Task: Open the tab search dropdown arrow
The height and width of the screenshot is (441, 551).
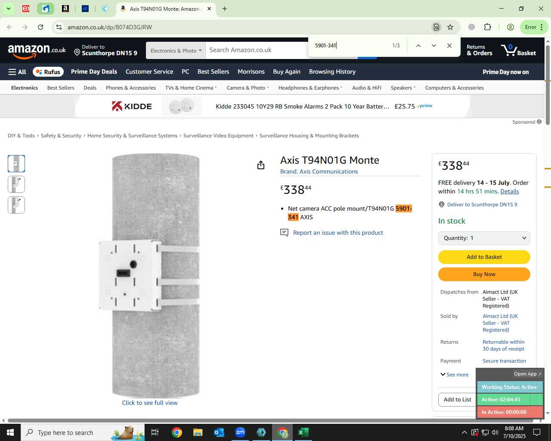Action: [8, 9]
